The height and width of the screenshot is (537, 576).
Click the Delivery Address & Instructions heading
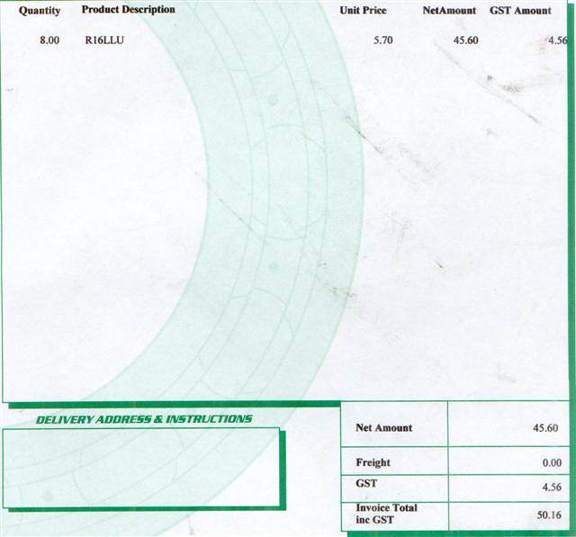(144, 419)
